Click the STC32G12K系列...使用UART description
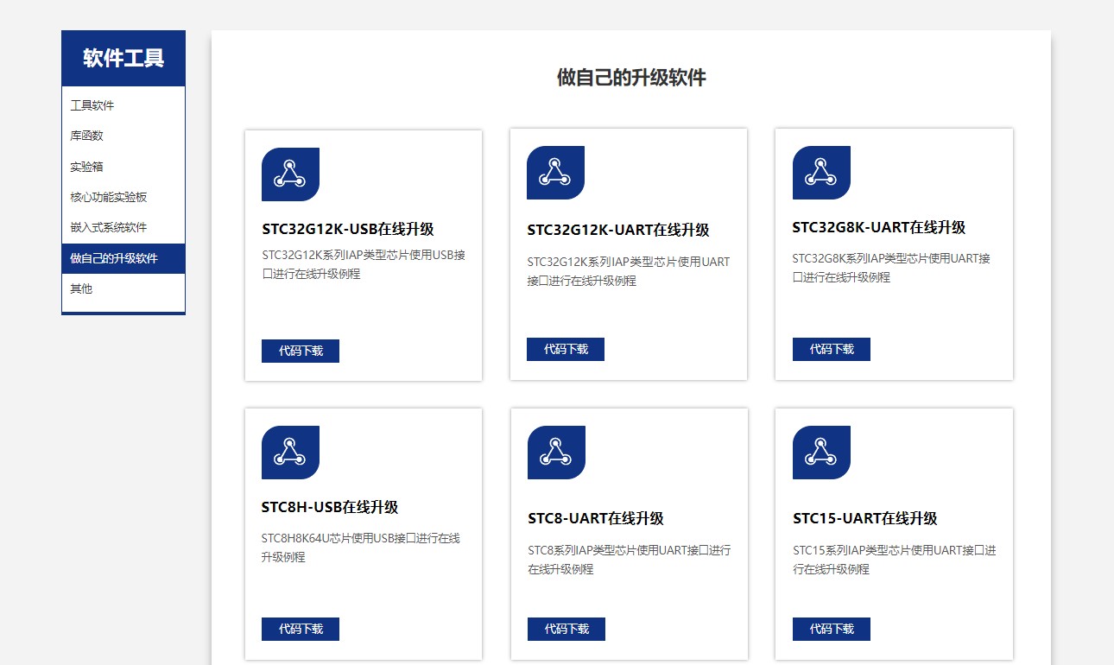This screenshot has width=1114, height=665. pyautogui.click(x=629, y=271)
